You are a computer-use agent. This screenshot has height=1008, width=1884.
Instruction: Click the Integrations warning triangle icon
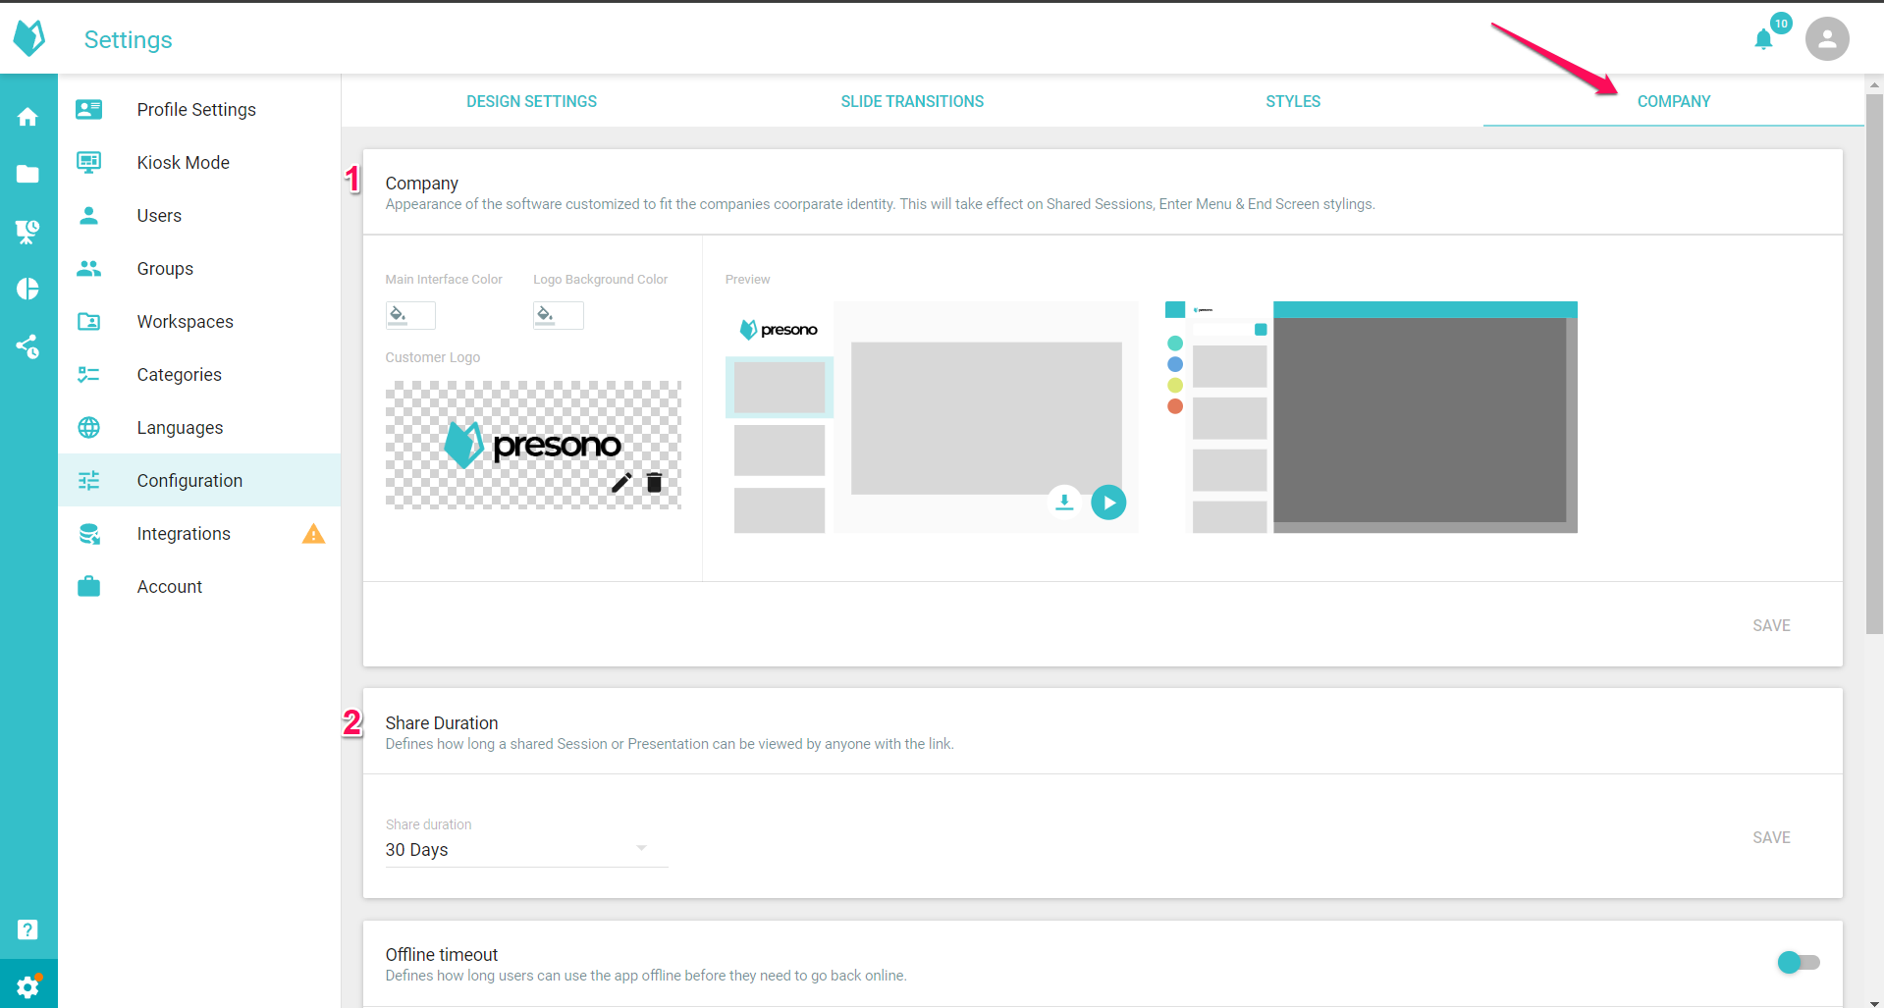[313, 534]
